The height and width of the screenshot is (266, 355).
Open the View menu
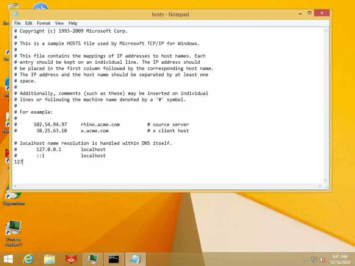tap(59, 23)
